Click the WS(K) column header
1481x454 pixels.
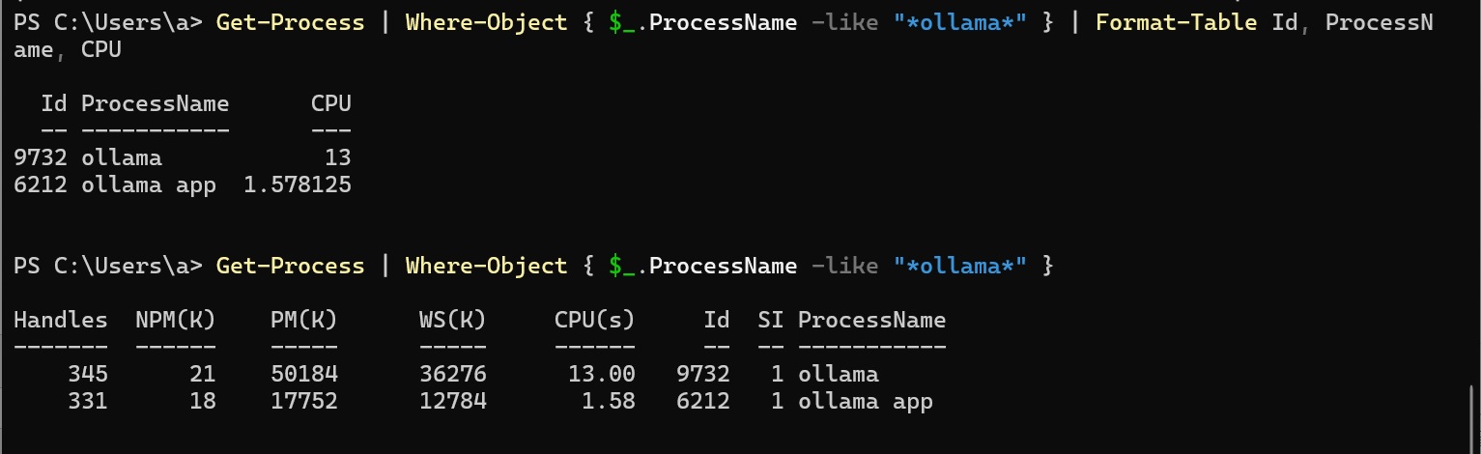(452, 320)
